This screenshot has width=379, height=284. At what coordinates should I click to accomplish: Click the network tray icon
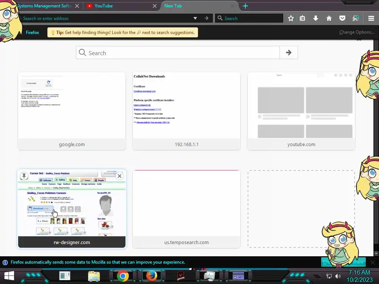(329, 276)
